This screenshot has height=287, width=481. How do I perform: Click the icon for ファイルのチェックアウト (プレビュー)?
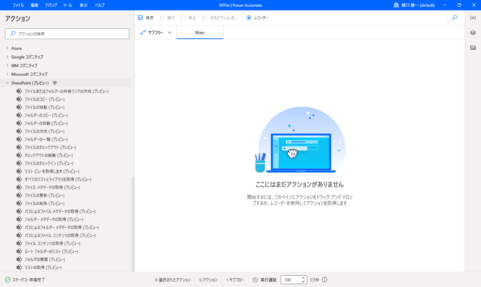(19, 147)
